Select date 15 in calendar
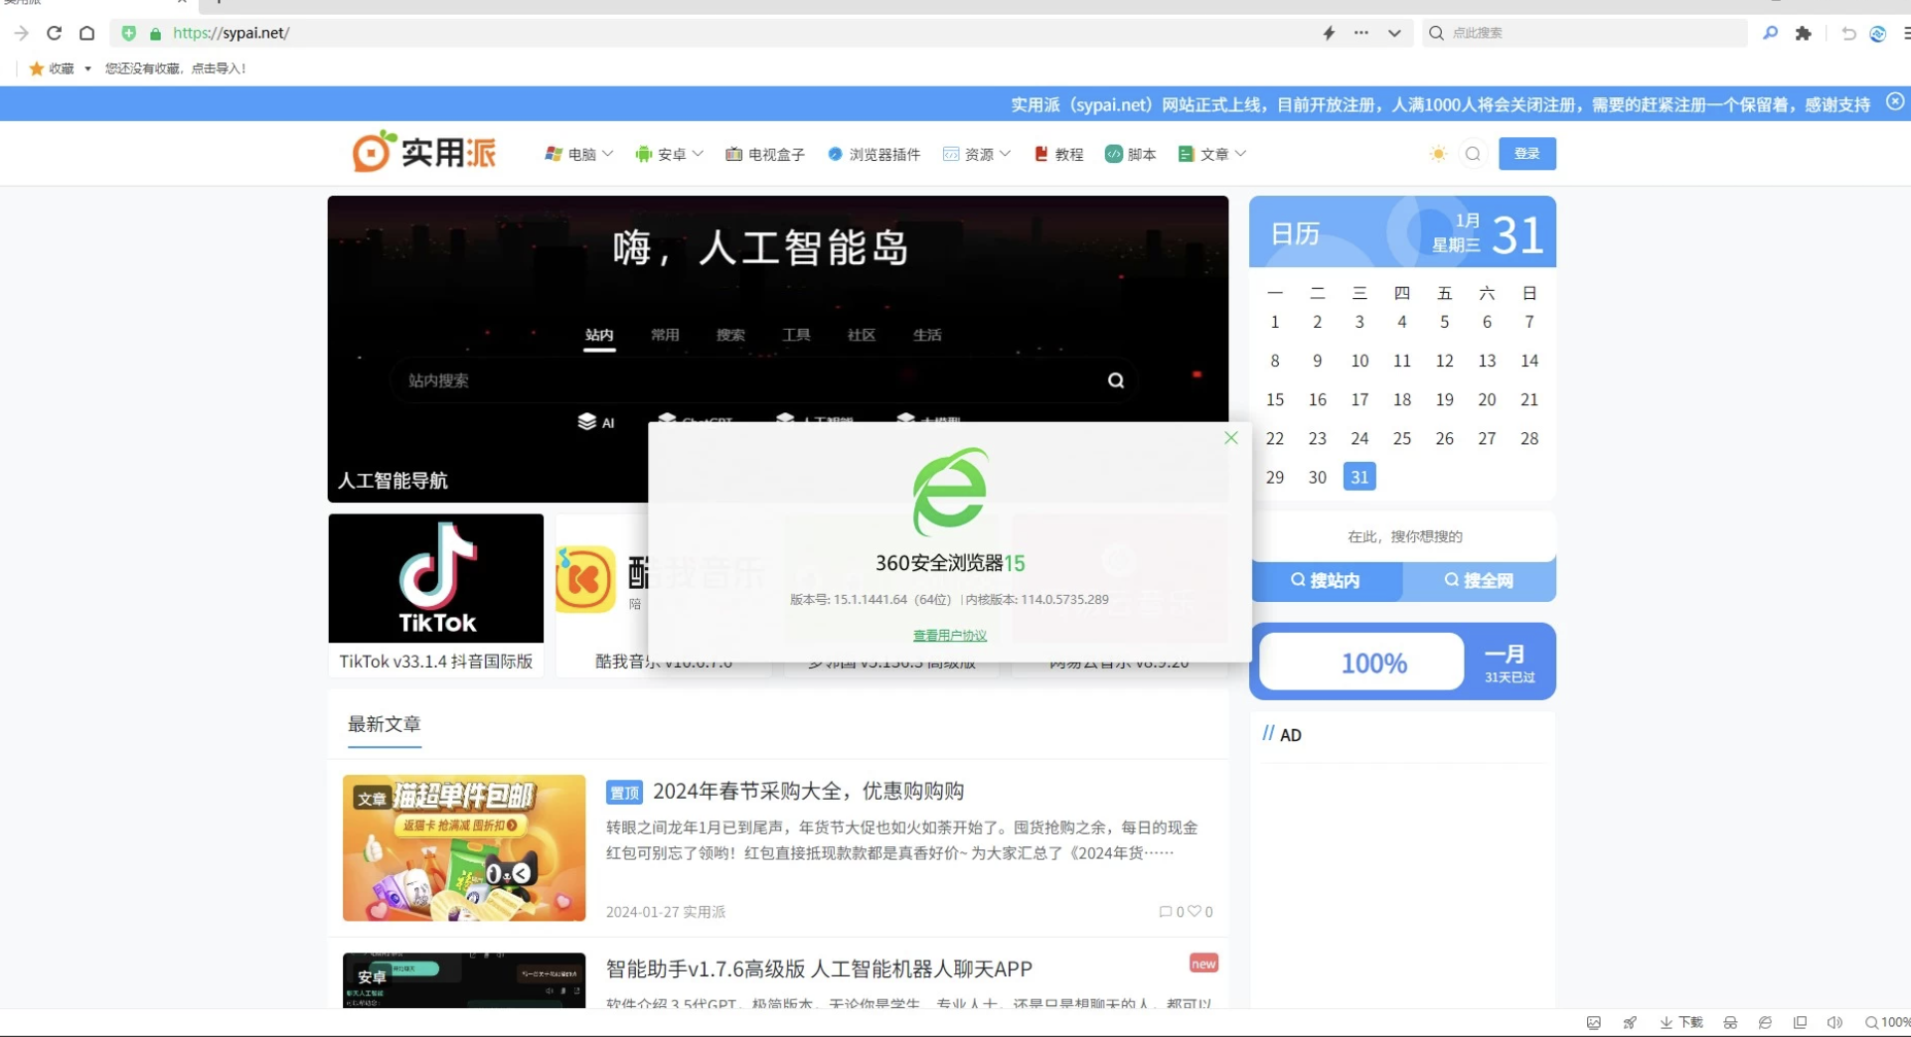The image size is (1911, 1037). click(1275, 399)
